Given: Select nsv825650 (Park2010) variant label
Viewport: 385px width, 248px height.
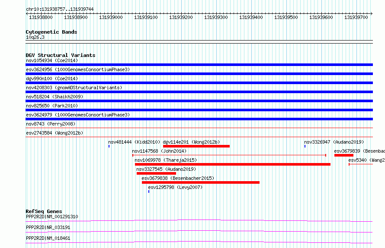Looking at the screenshot, I should click(52, 106).
